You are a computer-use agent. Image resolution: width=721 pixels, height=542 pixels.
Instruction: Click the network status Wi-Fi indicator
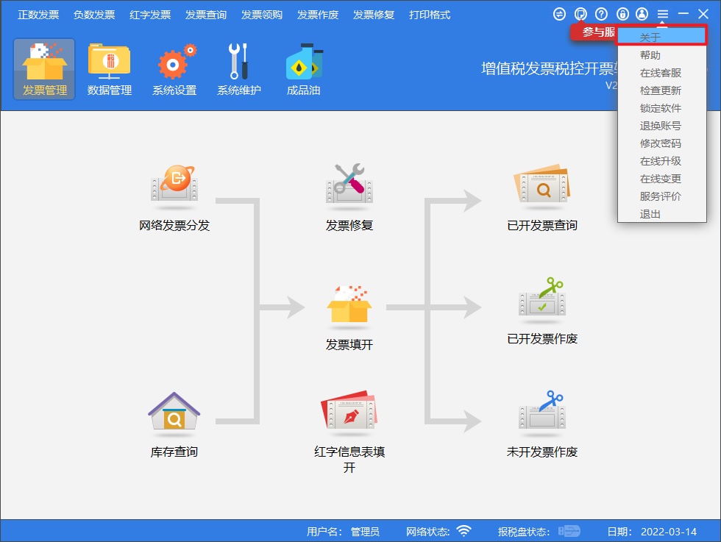point(464,531)
